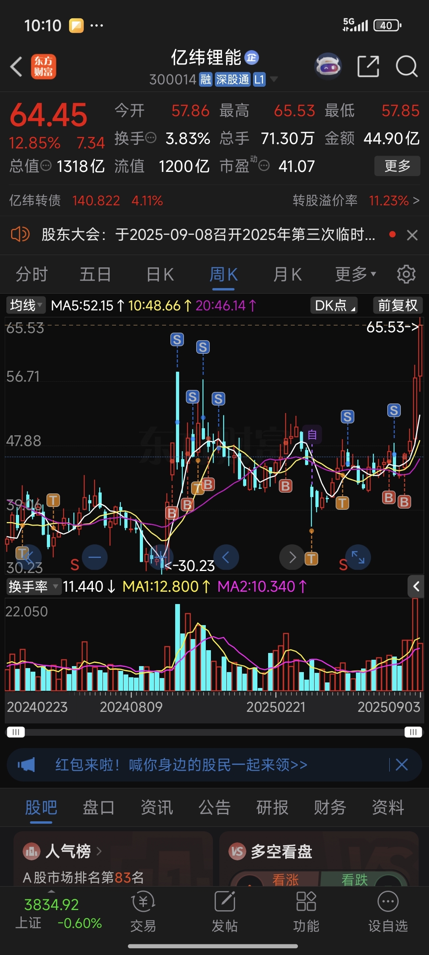Tap the announcement speaker icon
This screenshot has width=429, height=955.
[20, 234]
